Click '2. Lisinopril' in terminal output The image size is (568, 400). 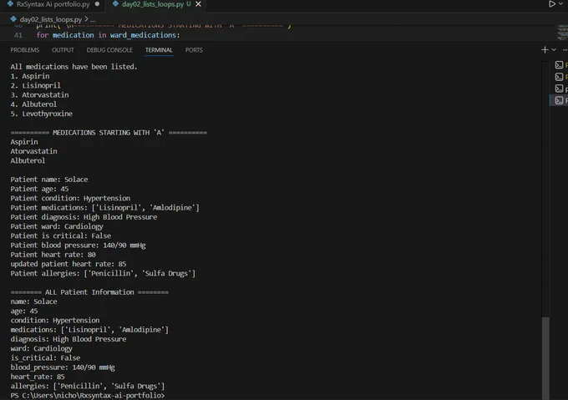point(35,85)
